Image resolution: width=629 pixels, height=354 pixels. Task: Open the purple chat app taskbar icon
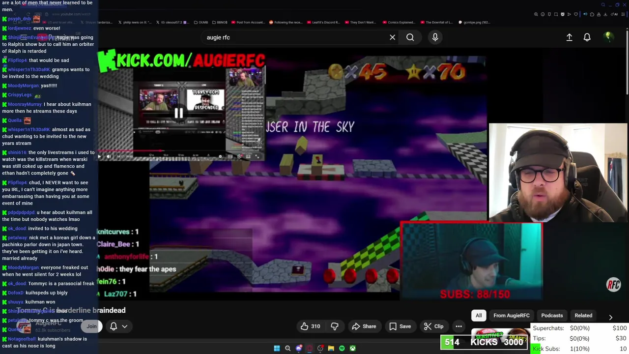(x=298, y=348)
